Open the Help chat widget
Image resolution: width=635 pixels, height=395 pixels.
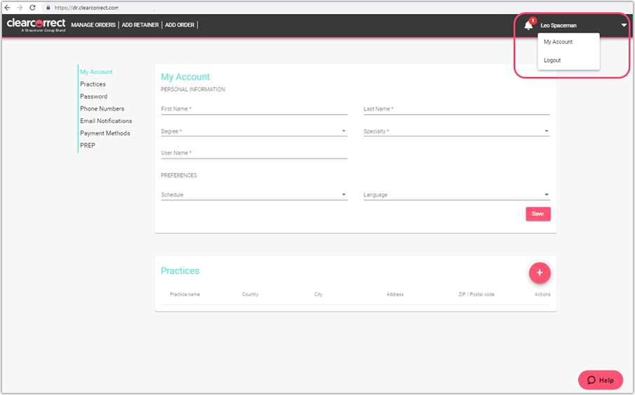pos(600,380)
